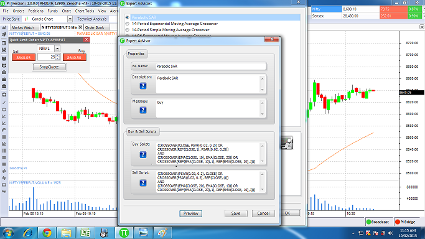Select 14-Period Exponential Moving Average Crossover
The height and width of the screenshot is (239, 425).
127,24
